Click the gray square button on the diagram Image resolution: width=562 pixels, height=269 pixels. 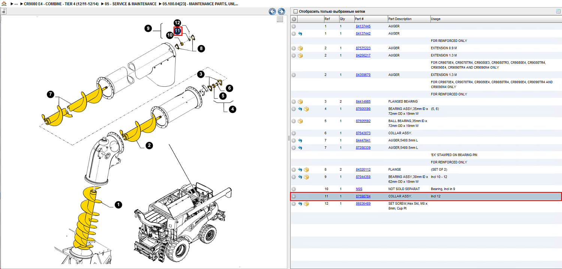(x=280, y=19)
